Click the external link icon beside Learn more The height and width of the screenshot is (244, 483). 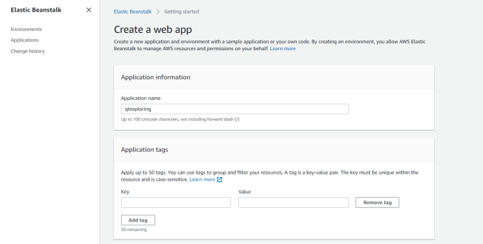(x=220, y=180)
